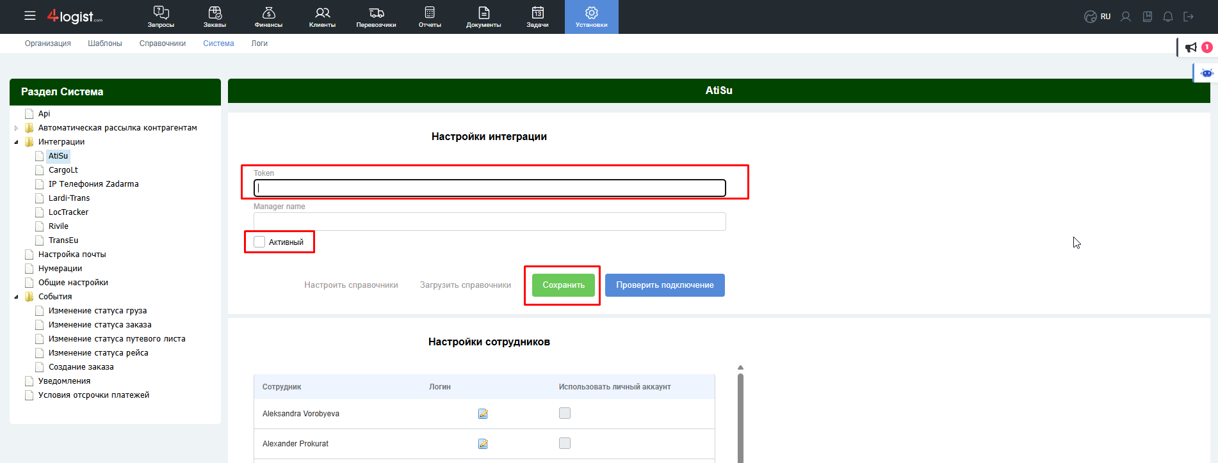Open the Установки gear section
The width and height of the screenshot is (1218, 463).
[591, 17]
